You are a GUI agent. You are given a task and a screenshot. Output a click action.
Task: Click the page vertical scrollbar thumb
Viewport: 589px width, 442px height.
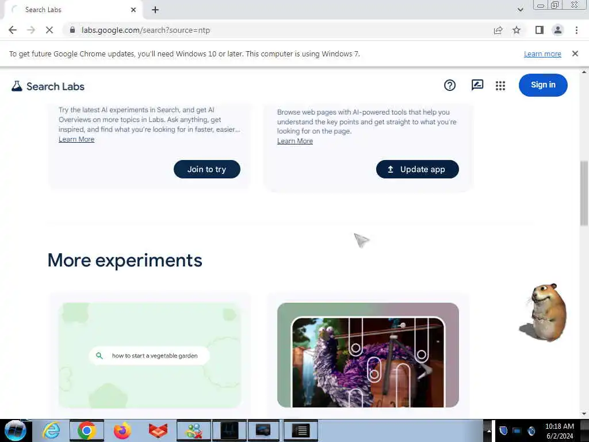[584, 193]
